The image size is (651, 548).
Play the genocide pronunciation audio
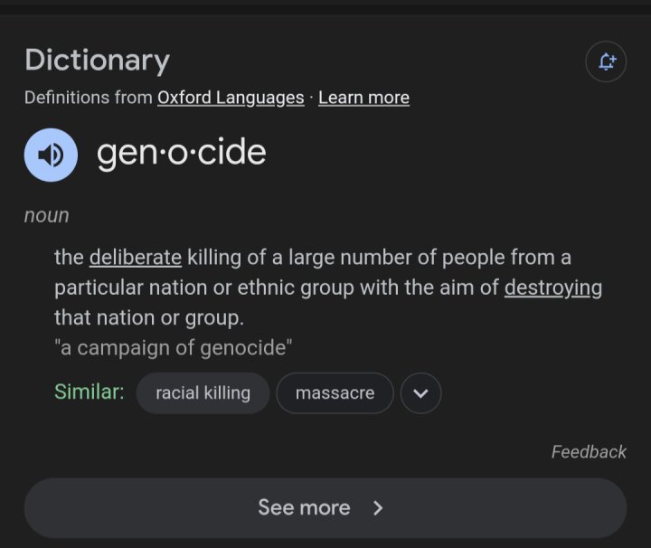point(51,155)
